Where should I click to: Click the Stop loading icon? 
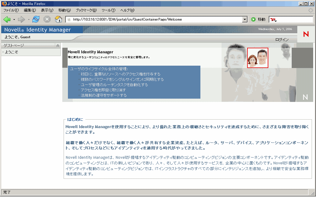pos(47,19)
